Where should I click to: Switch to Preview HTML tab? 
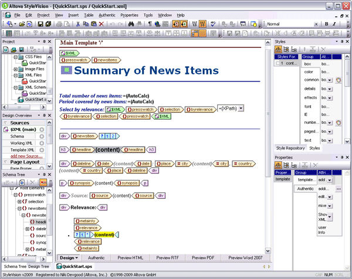[x=130, y=258]
